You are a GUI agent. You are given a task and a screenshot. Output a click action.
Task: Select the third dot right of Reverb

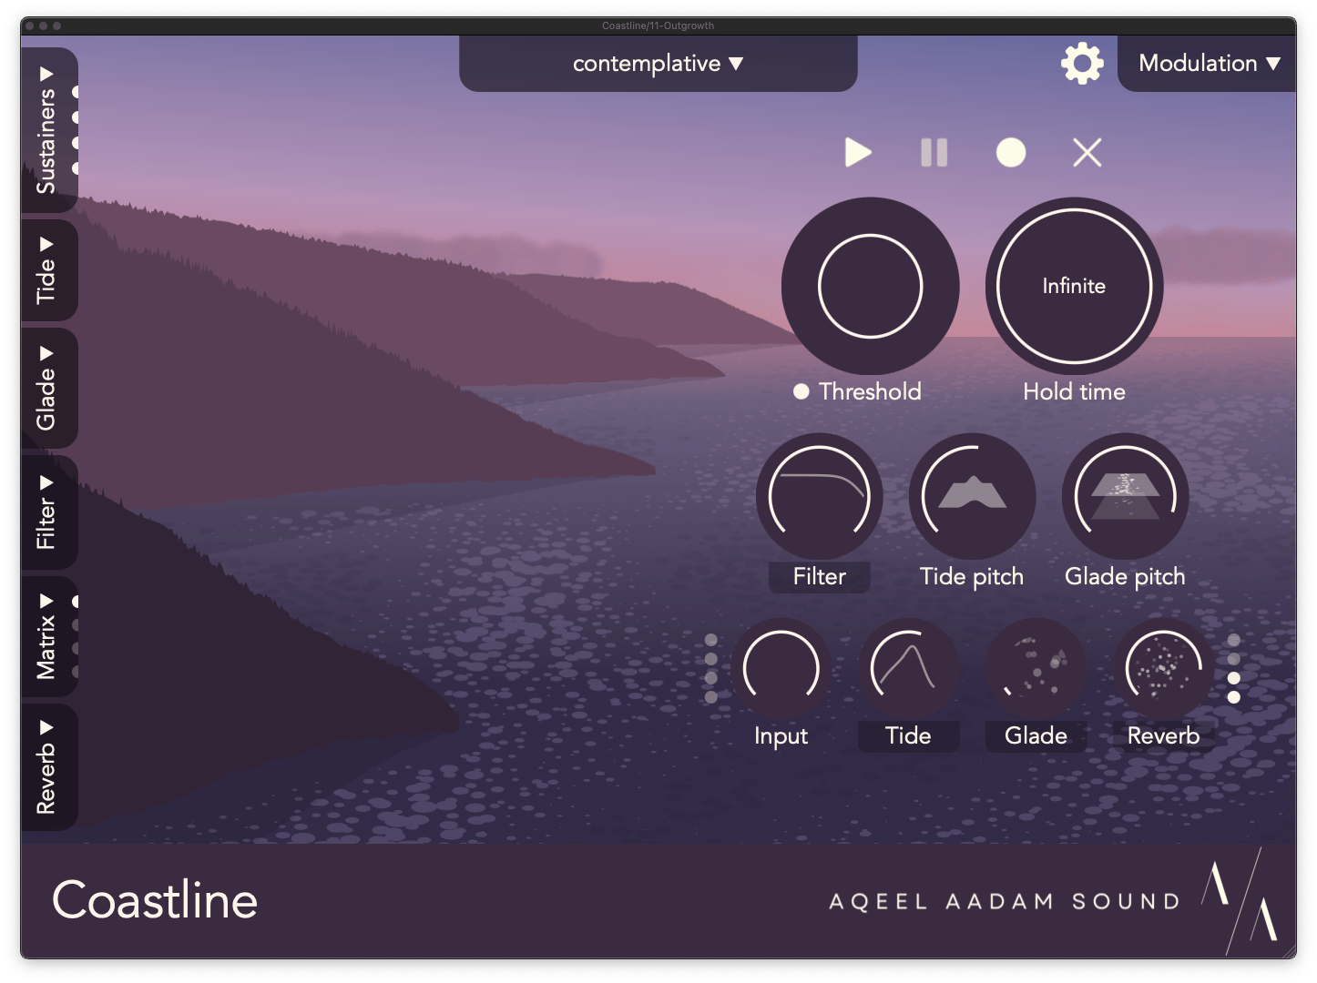[1233, 678]
